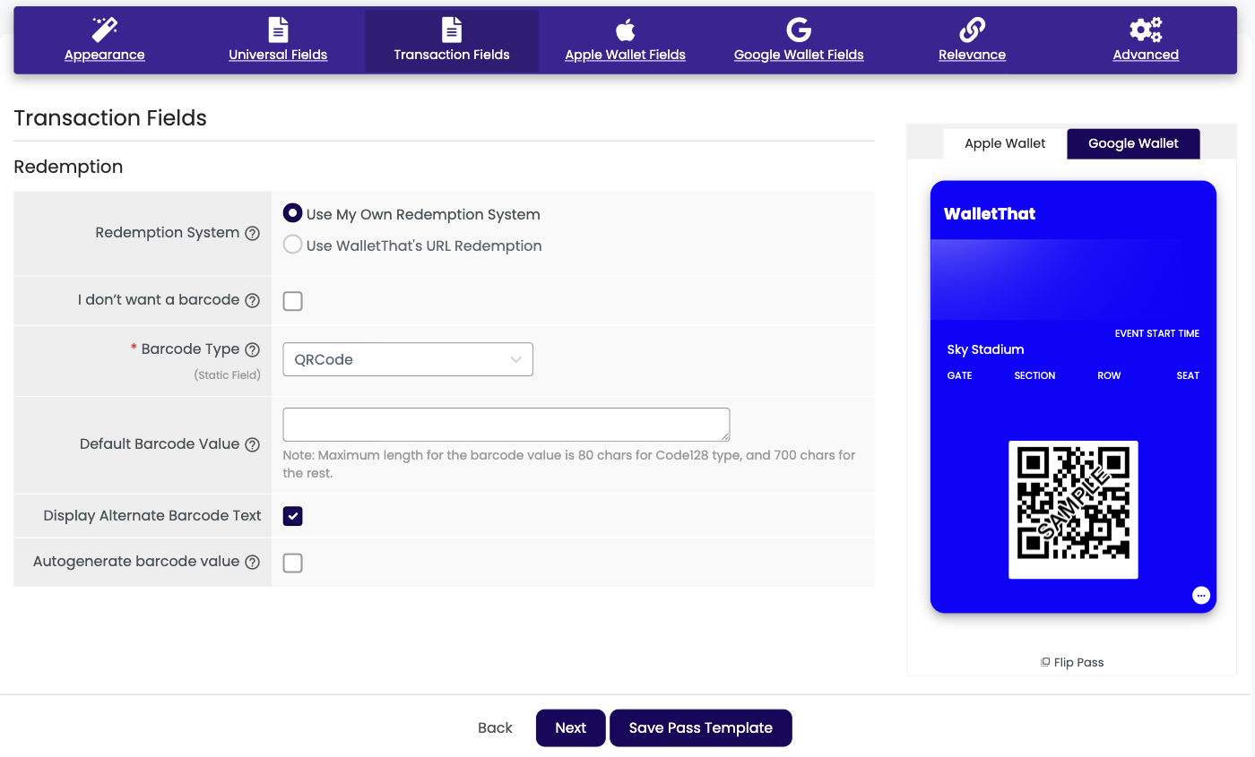The height and width of the screenshot is (757, 1255).
Task: Click WalletThat title on pass preview
Action: click(x=990, y=213)
